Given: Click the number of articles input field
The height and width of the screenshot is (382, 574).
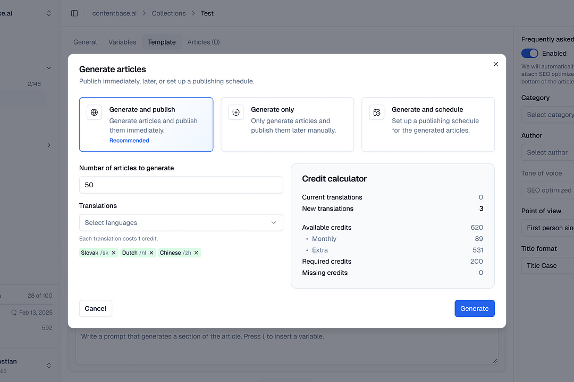Looking at the screenshot, I should [181, 185].
